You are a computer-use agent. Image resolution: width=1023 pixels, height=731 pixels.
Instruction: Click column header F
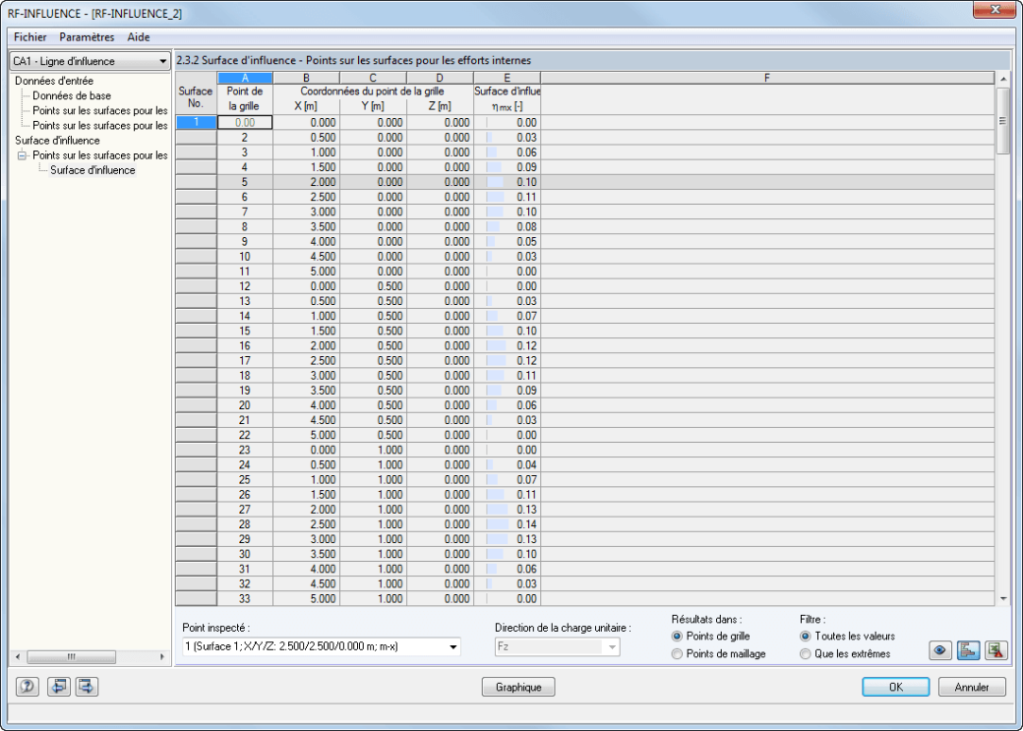point(767,79)
